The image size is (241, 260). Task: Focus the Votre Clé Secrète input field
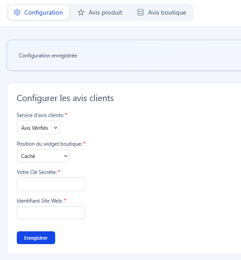click(51, 184)
